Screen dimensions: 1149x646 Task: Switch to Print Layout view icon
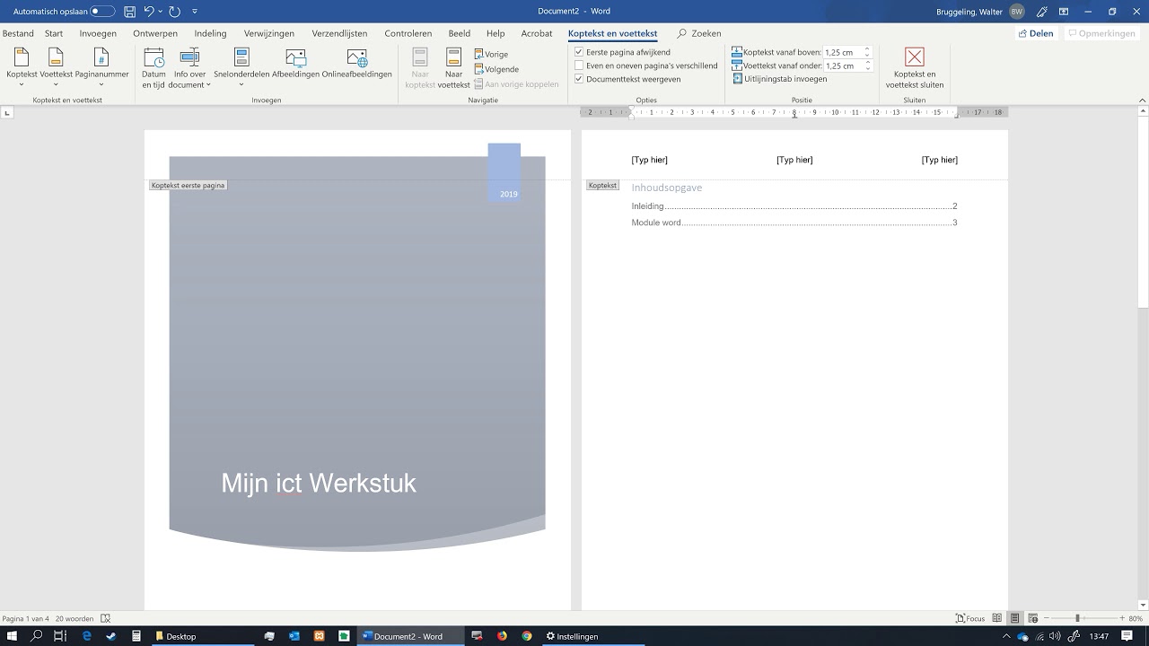pyautogui.click(x=1014, y=618)
